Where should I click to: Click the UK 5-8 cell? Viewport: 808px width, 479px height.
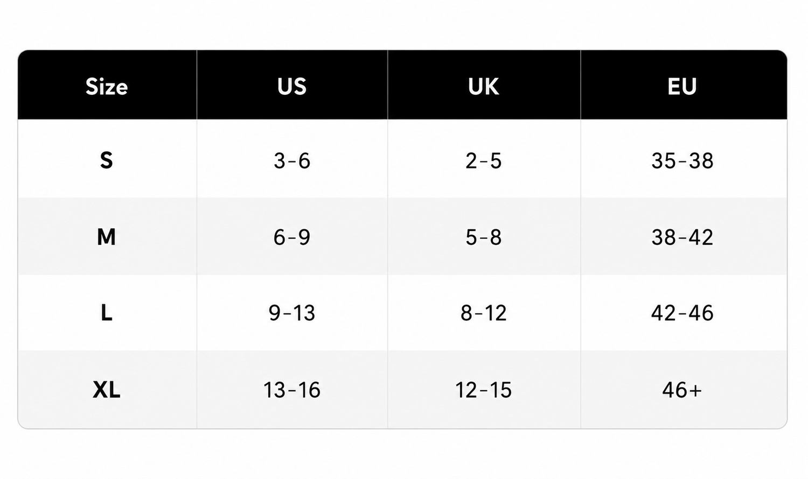click(x=483, y=237)
